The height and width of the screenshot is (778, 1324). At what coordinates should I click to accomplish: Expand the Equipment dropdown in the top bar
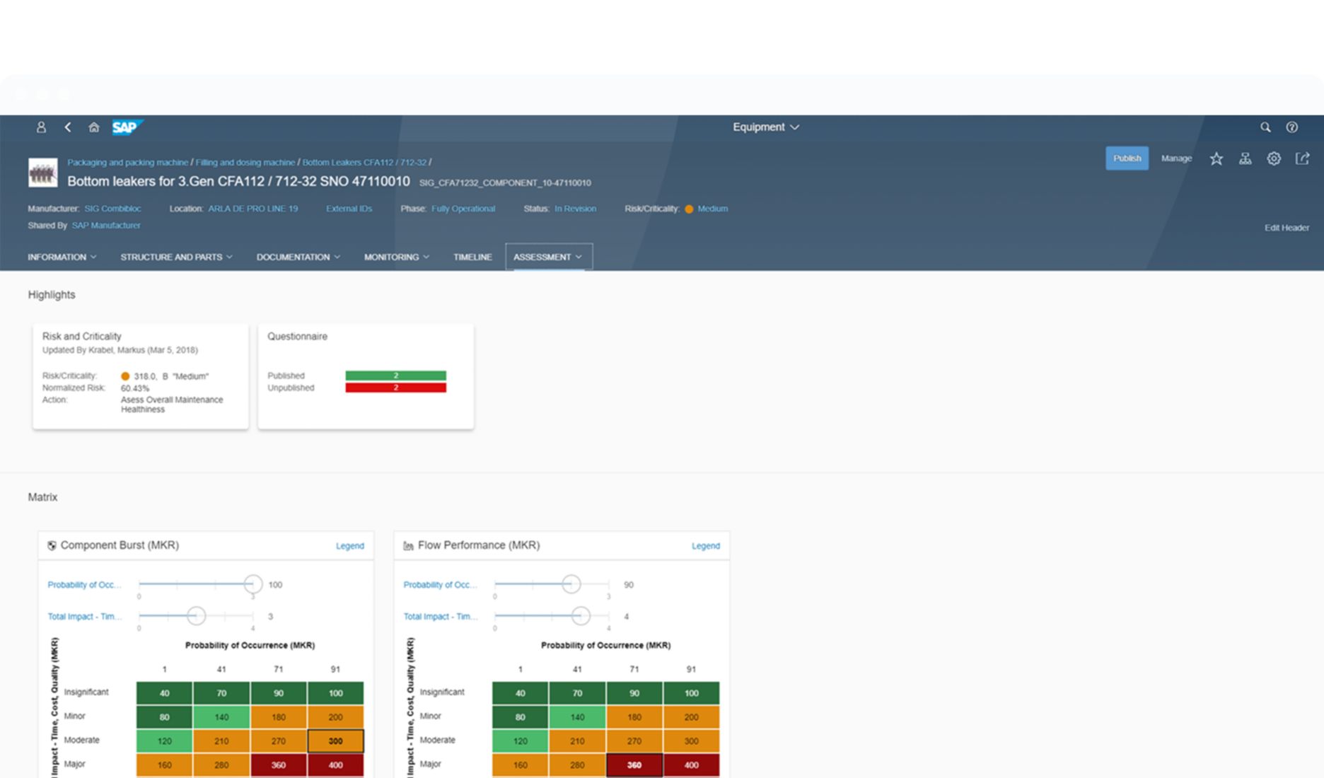point(766,127)
